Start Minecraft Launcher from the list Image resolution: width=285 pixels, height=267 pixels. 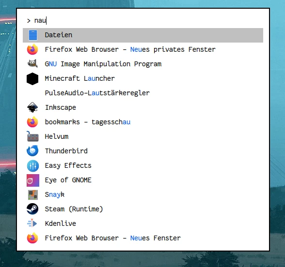(143, 78)
